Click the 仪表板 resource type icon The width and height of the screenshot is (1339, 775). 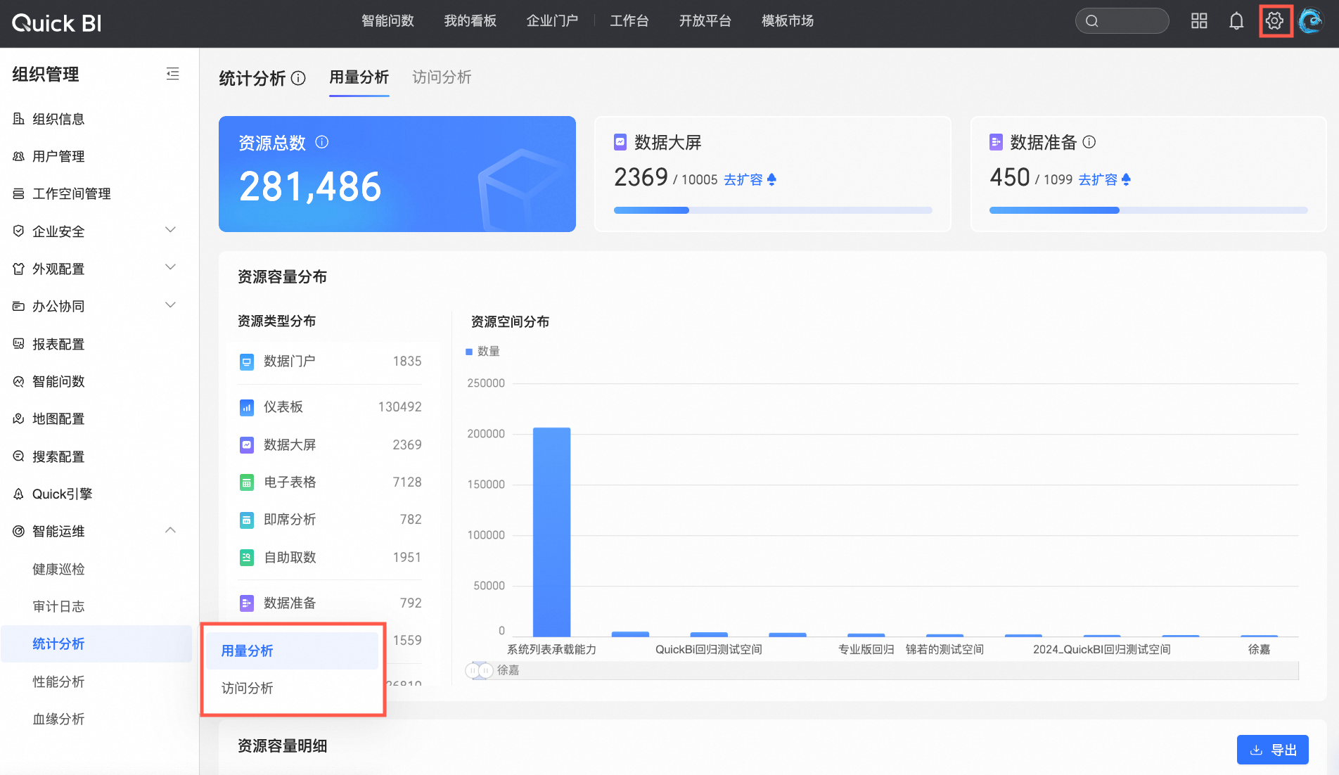coord(247,408)
